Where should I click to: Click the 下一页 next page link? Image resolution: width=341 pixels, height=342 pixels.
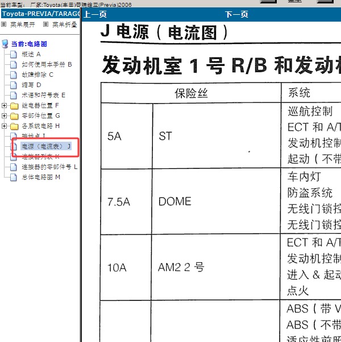(x=236, y=14)
